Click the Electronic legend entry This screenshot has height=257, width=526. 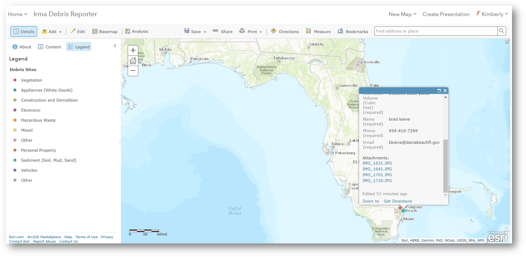(31, 110)
